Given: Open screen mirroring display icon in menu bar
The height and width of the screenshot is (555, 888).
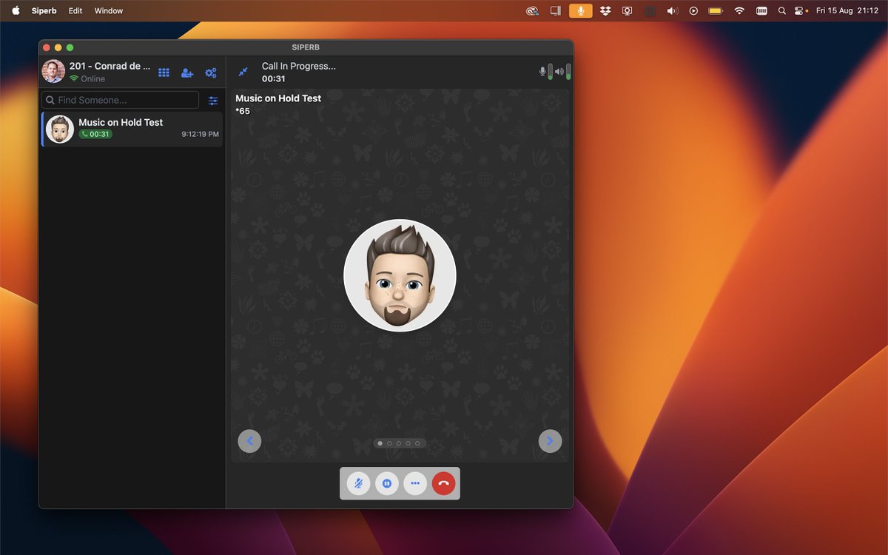Looking at the screenshot, I should point(628,10).
